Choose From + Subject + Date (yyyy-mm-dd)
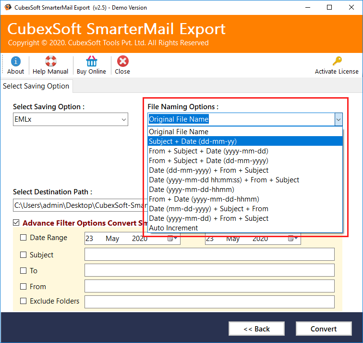Viewport: 363px width, 343px height. click(245, 151)
